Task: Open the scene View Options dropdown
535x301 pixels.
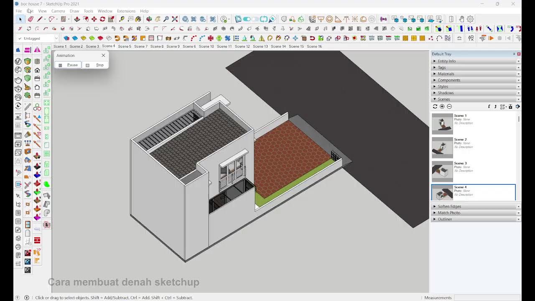Action: (x=503, y=107)
